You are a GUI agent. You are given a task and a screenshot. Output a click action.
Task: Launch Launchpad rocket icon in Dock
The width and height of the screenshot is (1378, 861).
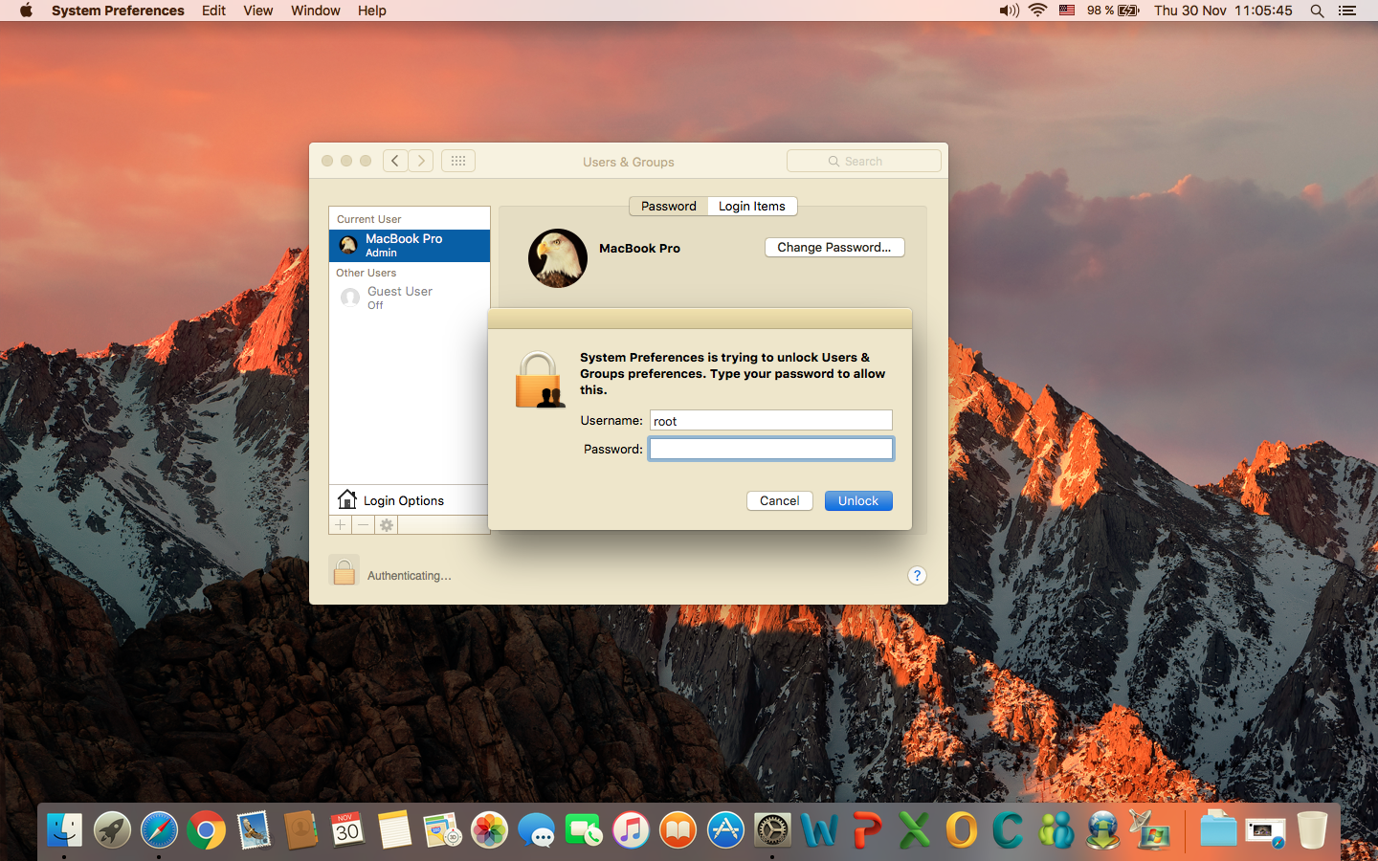click(x=112, y=829)
